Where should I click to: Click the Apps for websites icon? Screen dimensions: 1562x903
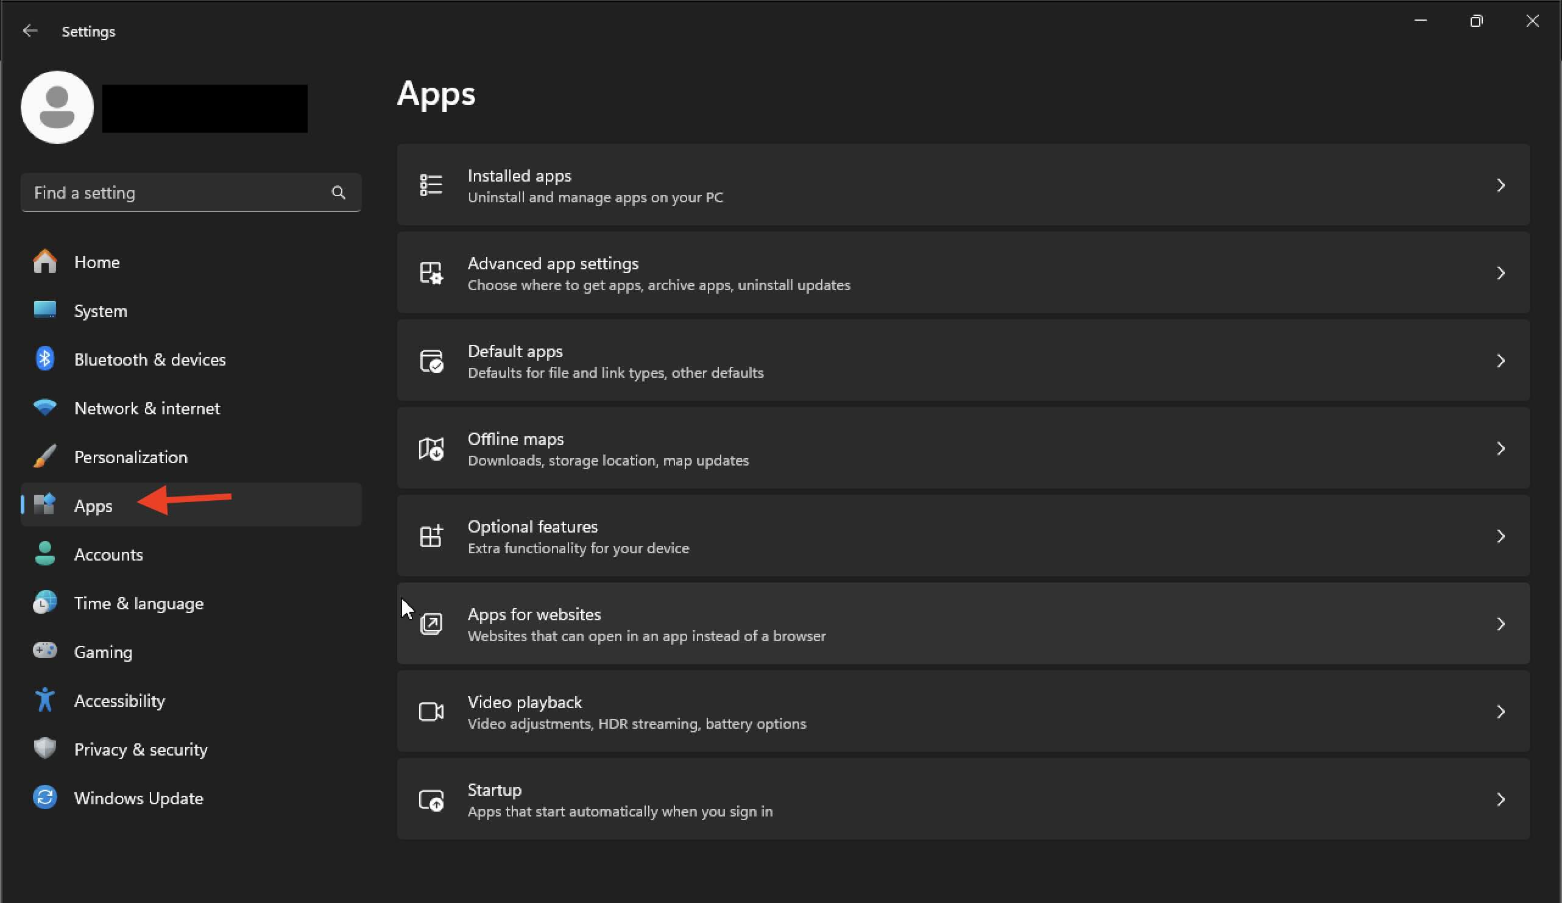431,623
